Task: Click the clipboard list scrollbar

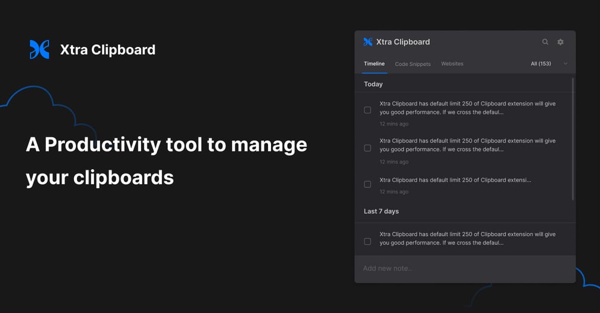Action: click(x=573, y=139)
